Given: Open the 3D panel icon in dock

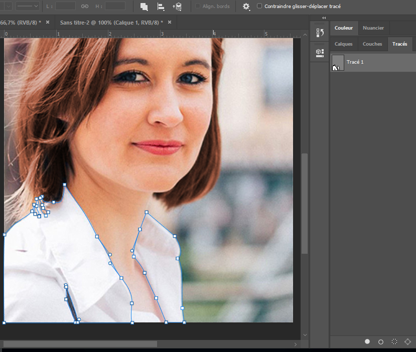Looking at the screenshot, I should [x=320, y=53].
